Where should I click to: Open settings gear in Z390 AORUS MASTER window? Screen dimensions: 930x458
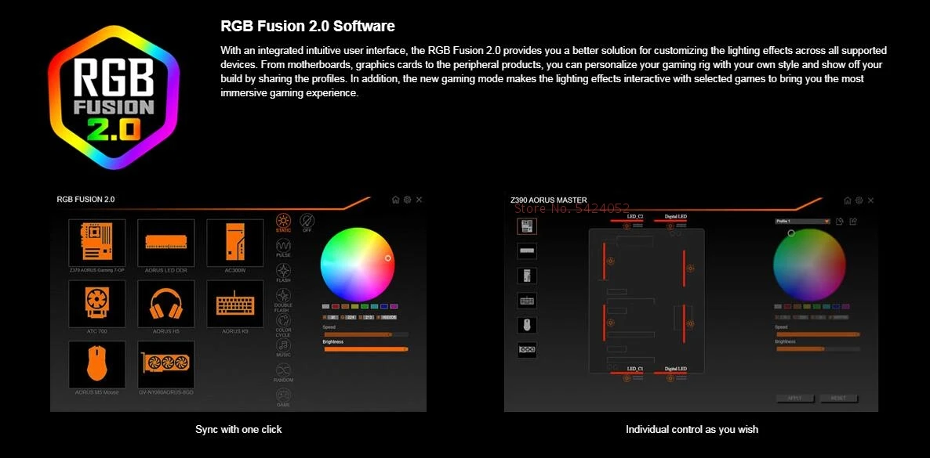pyautogui.click(x=859, y=200)
